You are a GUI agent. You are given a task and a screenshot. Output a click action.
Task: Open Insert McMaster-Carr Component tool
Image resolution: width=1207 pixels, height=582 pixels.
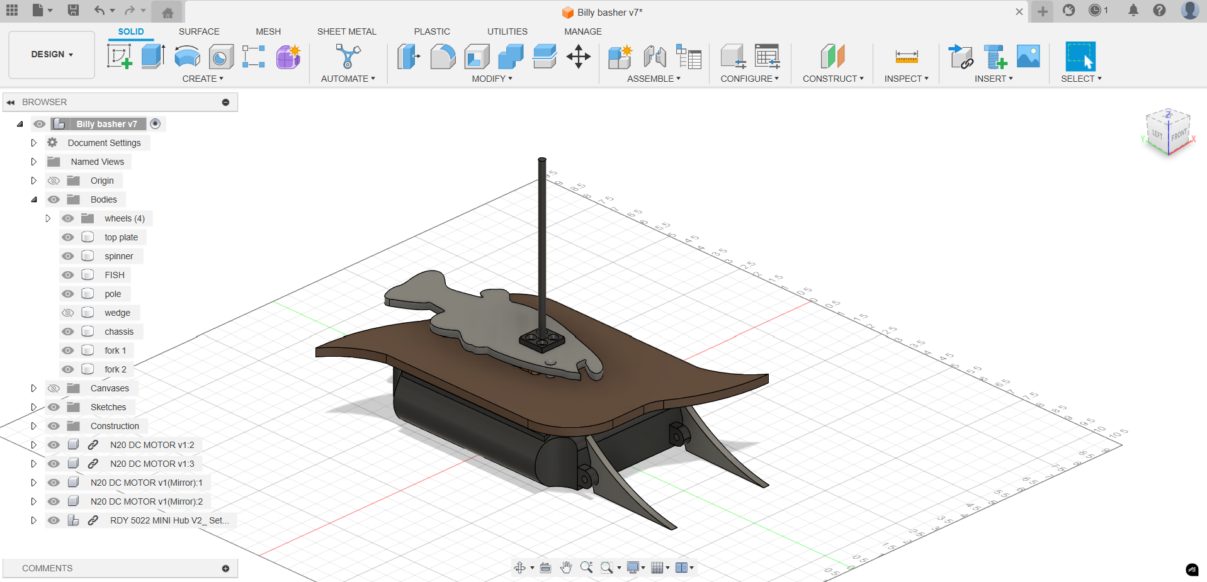(x=995, y=57)
